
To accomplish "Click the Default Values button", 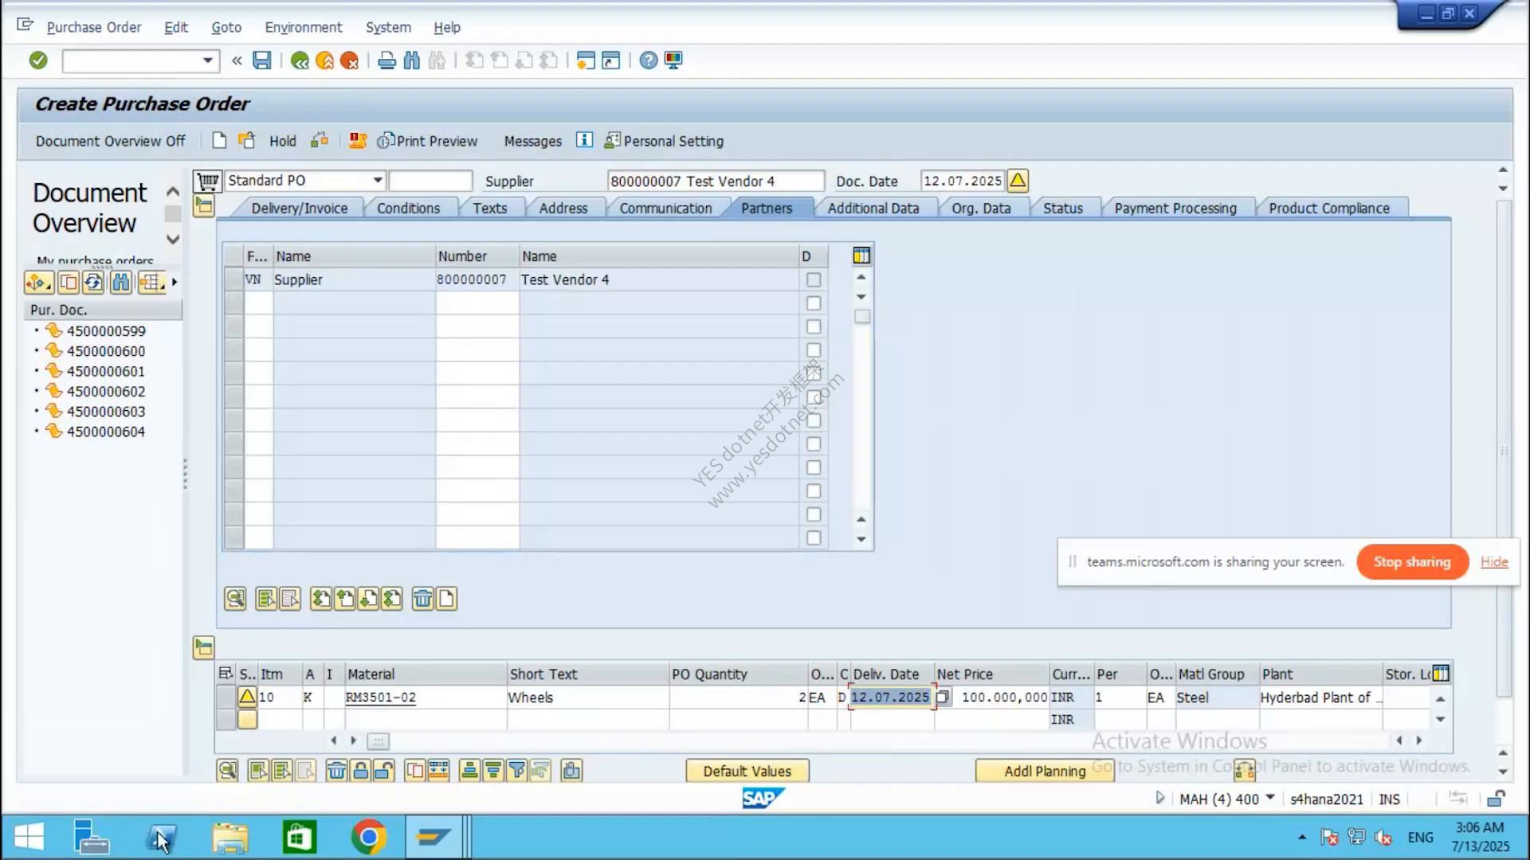I will 747,771.
